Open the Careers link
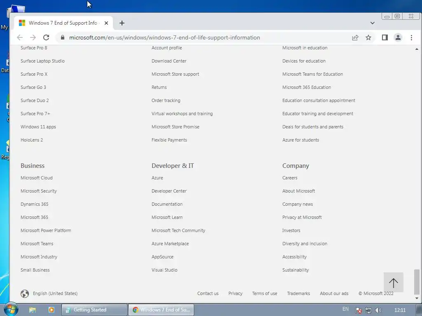Viewport: 422px width, 316px height. click(290, 178)
